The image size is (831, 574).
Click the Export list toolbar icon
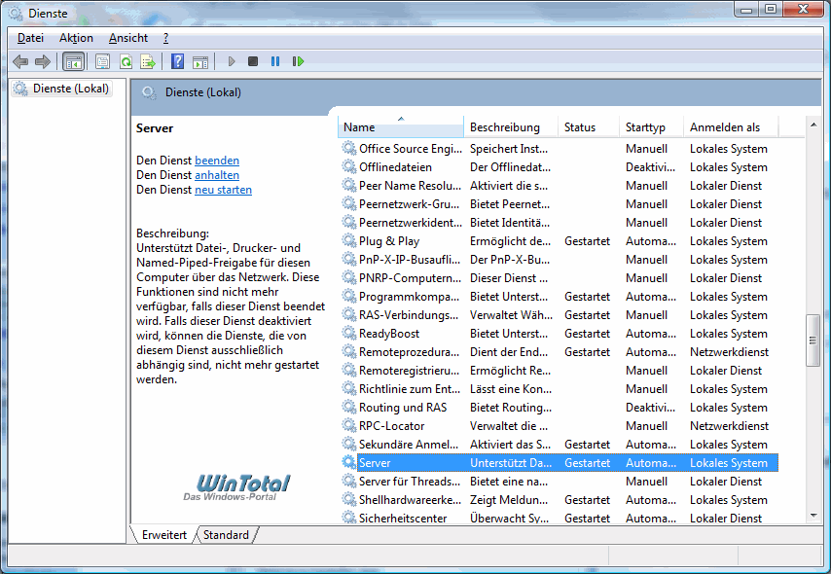(x=148, y=62)
